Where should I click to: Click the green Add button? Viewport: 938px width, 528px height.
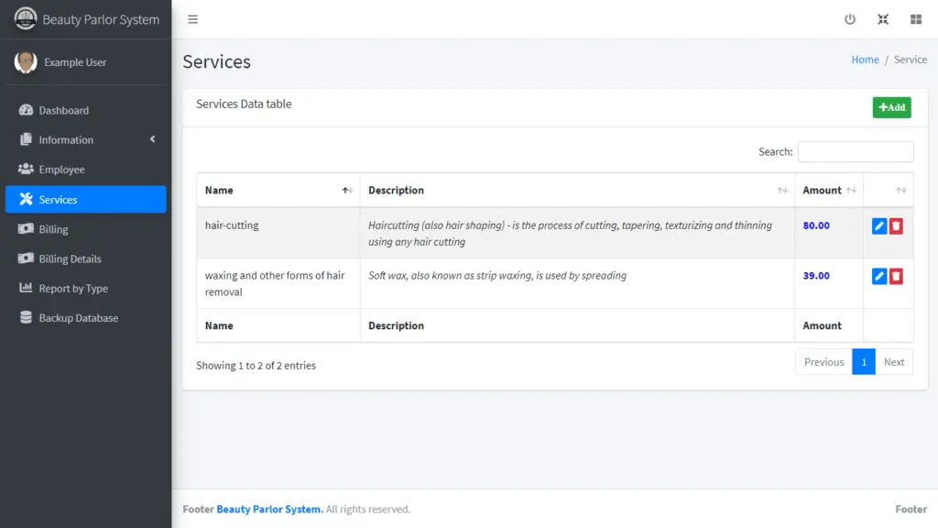pos(891,107)
